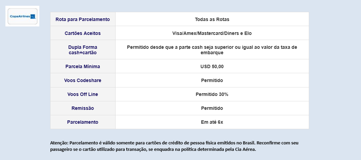Click the Atenção notice paragraph
The height and width of the screenshot is (160, 361).
tap(174, 146)
